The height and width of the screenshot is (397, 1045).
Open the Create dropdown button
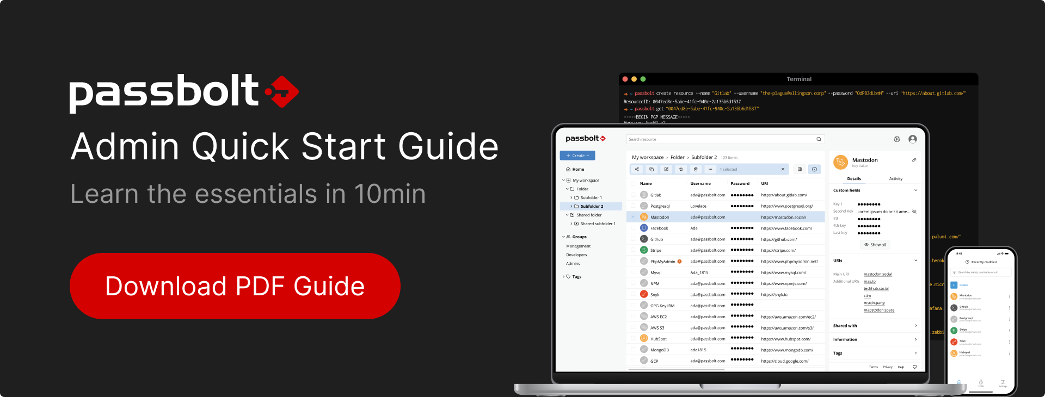577,156
